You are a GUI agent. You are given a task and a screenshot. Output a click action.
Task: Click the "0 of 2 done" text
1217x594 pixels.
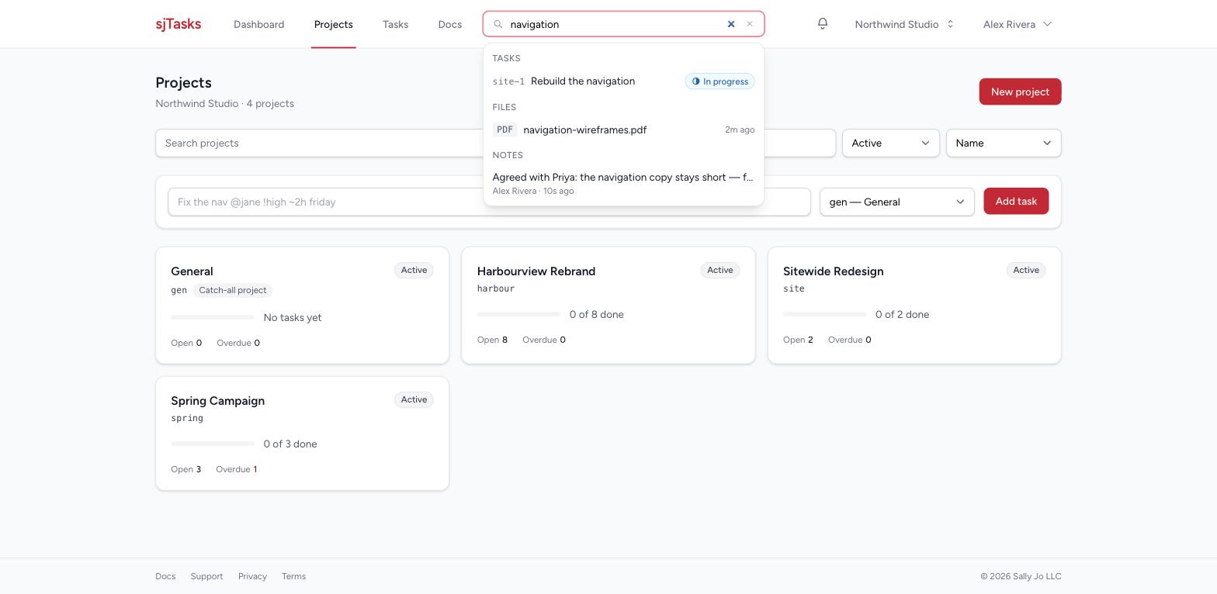[902, 314]
